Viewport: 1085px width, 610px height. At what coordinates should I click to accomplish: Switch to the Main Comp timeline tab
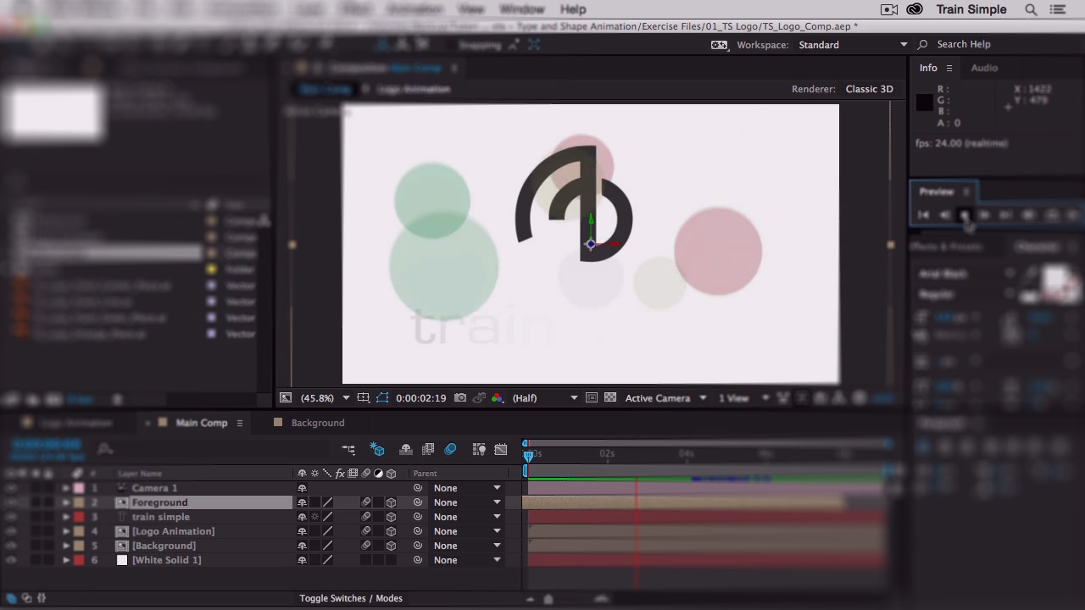tap(202, 423)
